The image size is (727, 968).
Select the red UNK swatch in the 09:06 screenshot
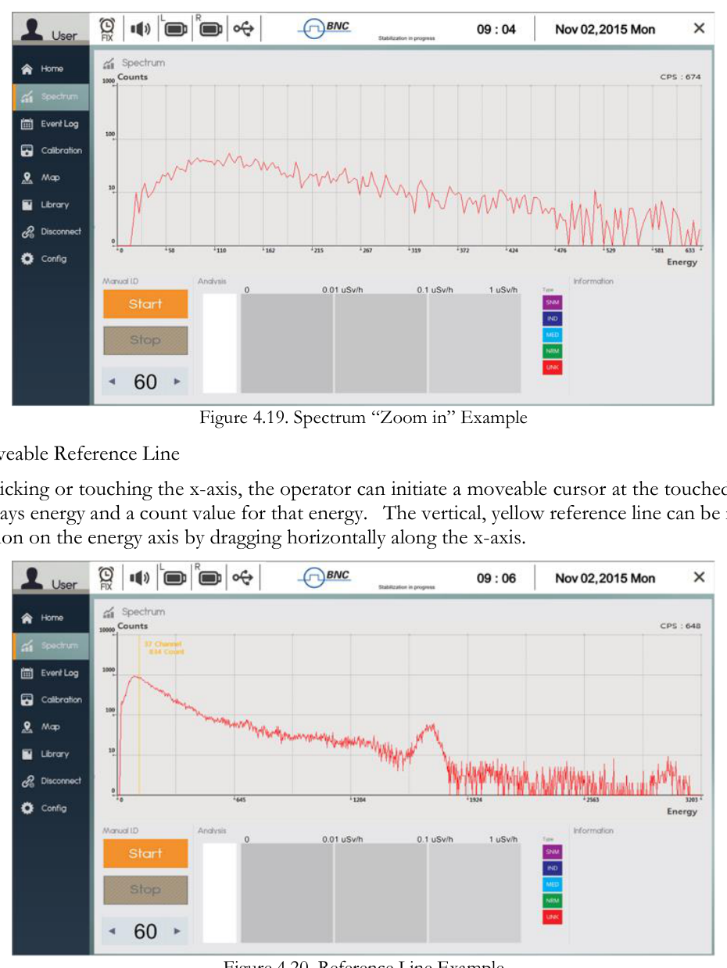[553, 916]
